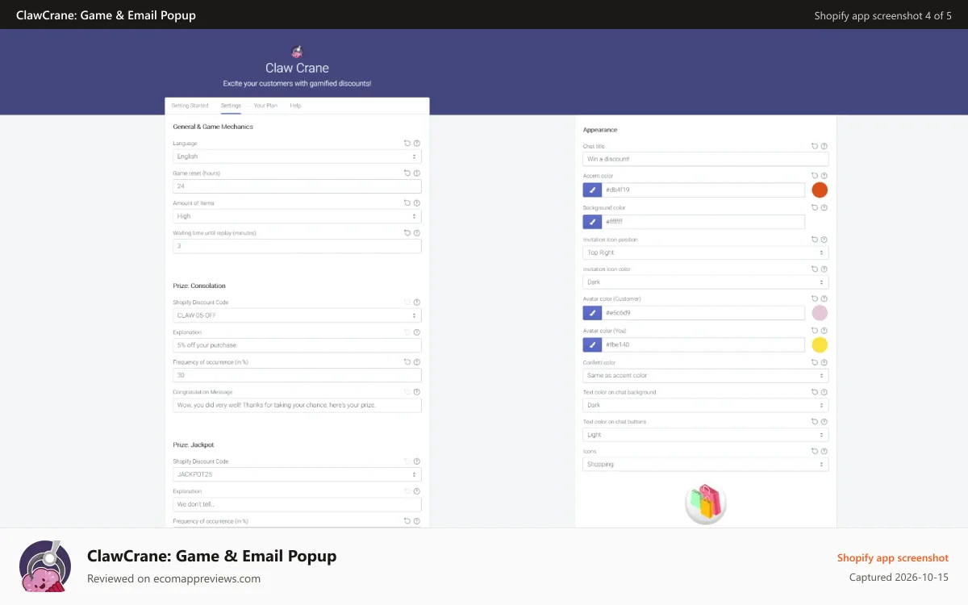The width and height of the screenshot is (968, 605).
Task: Open help for Waiting time until replay
Action: coord(417,232)
